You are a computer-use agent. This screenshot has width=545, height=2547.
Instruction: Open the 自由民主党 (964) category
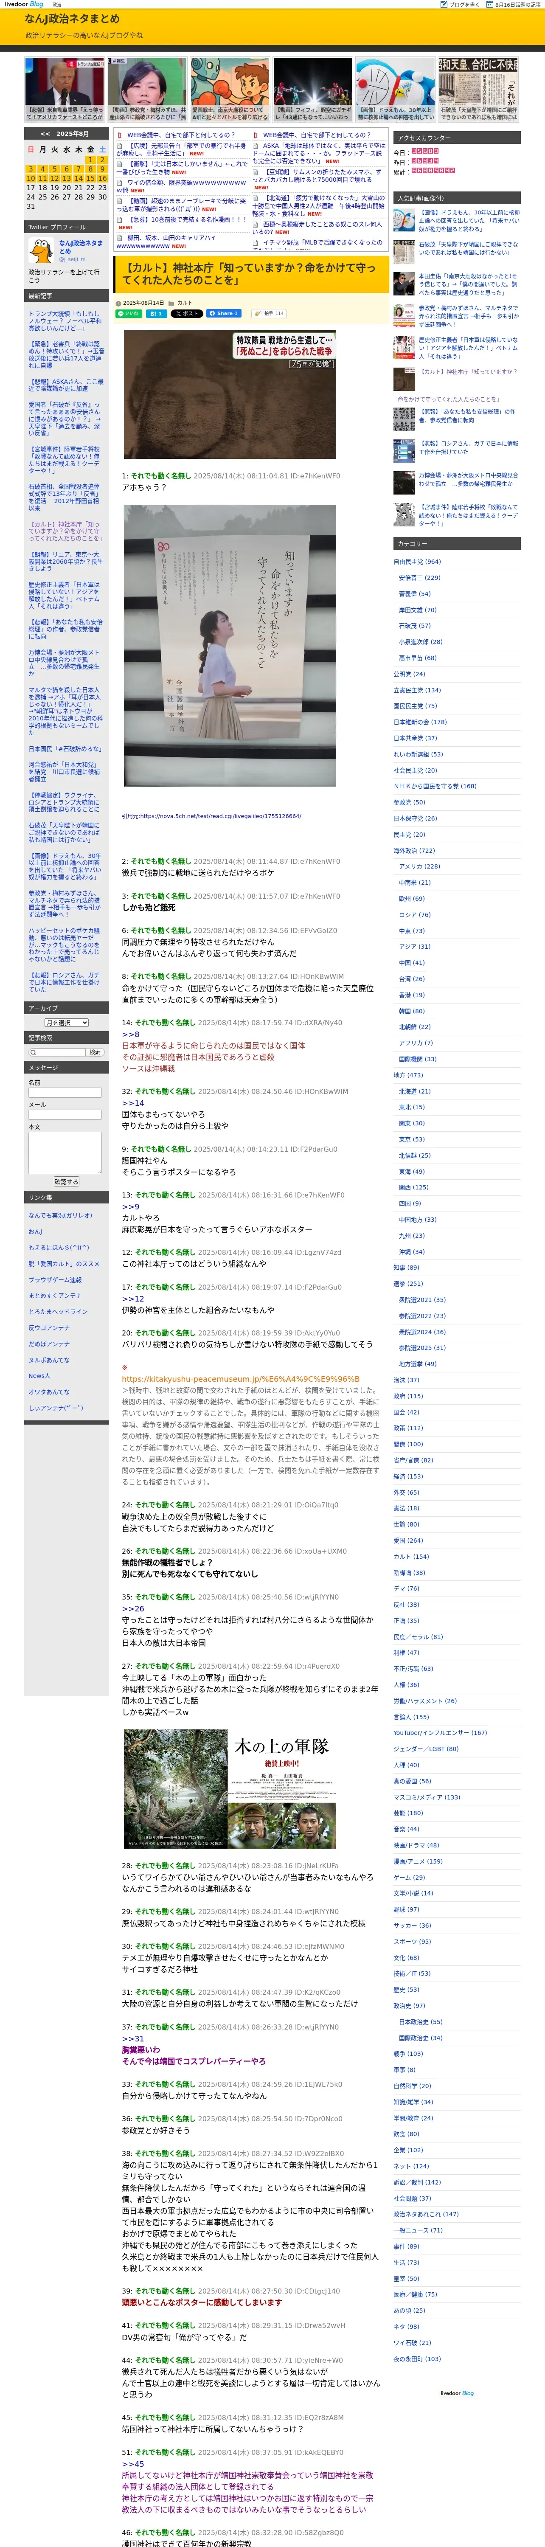pyautogui.click(x=417, y=562)
